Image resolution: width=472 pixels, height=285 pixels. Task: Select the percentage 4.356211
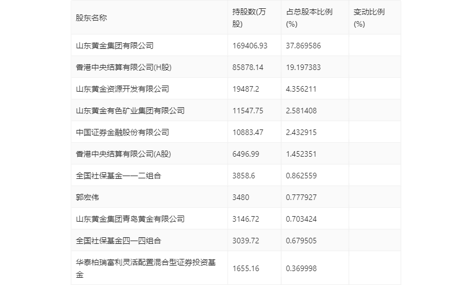pos(301,89)
